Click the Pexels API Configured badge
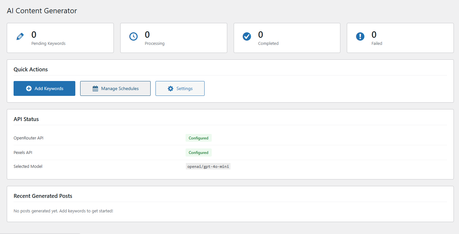Viewport: 459px width, 234px height. (x=198, y=152)
